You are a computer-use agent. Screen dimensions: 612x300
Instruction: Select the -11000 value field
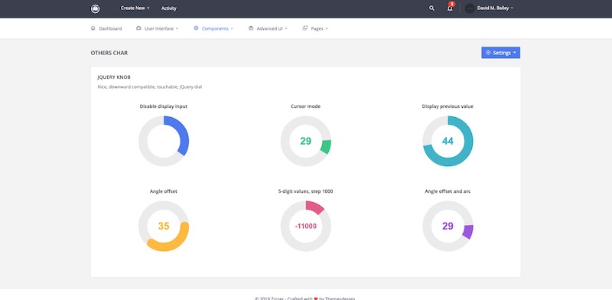[x=305, y=227]
